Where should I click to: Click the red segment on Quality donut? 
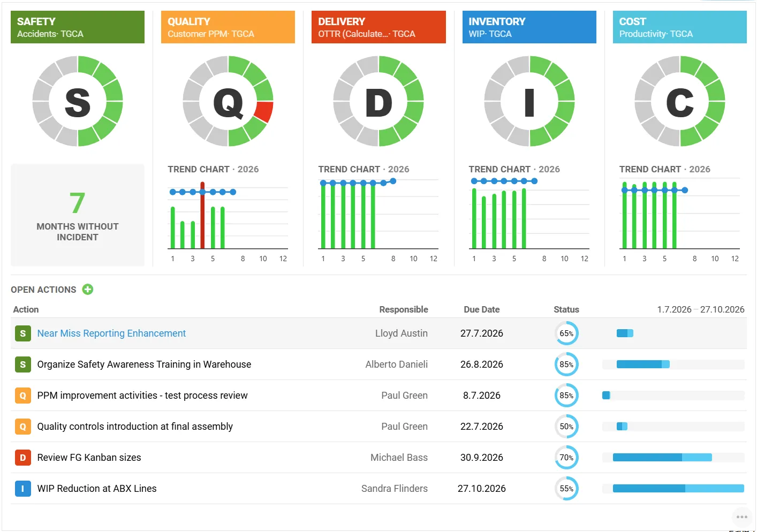(x=264, y=111)
